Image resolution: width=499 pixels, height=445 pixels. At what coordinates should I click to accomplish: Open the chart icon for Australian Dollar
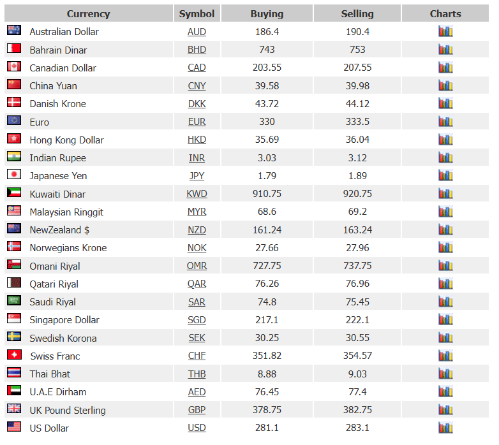[x=445, y=31]
